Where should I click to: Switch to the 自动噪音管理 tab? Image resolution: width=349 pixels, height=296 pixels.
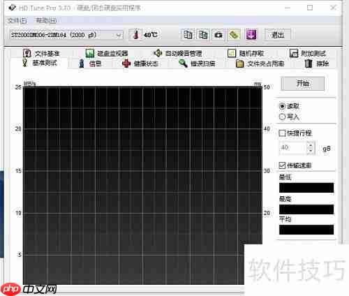coord(177,54)
